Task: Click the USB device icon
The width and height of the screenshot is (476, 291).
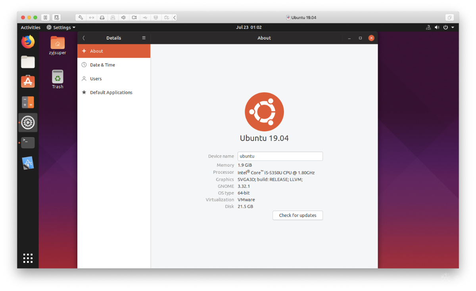Action: click(145, 17)
